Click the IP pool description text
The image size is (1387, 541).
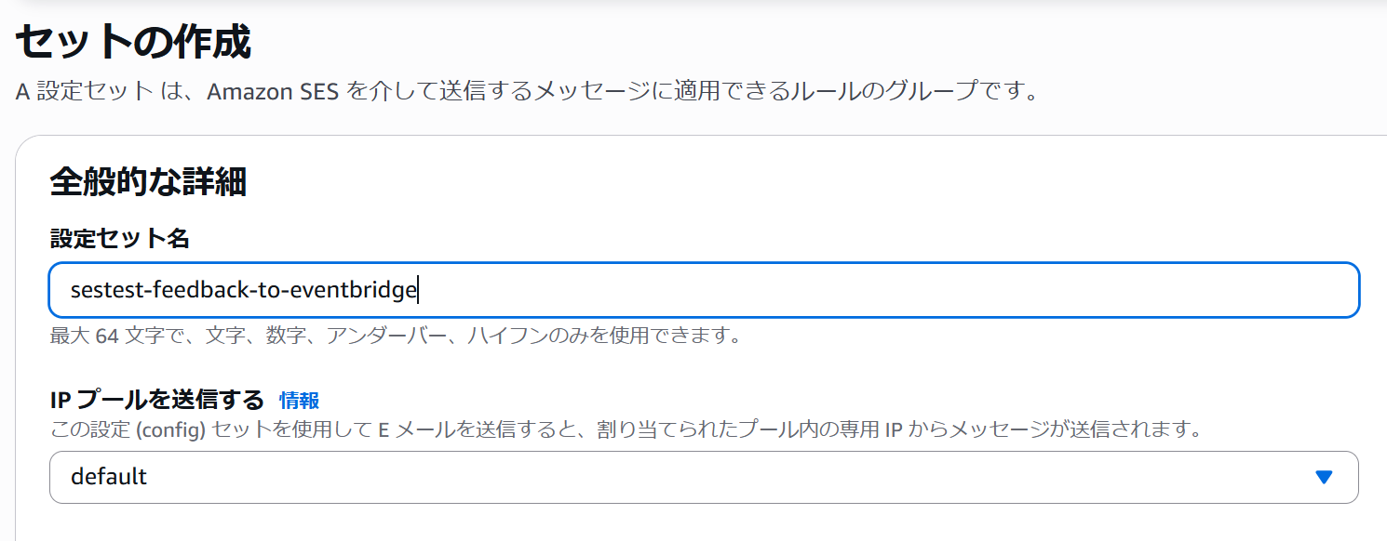pos(626,429)
